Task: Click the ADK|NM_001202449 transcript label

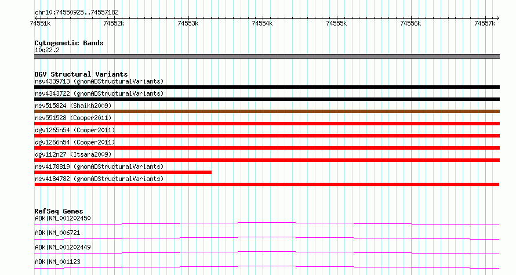Action: [63, 247]
